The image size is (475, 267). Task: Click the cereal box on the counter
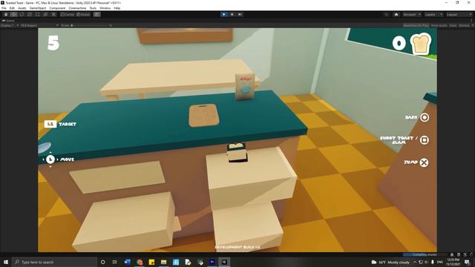pos(245,87)
